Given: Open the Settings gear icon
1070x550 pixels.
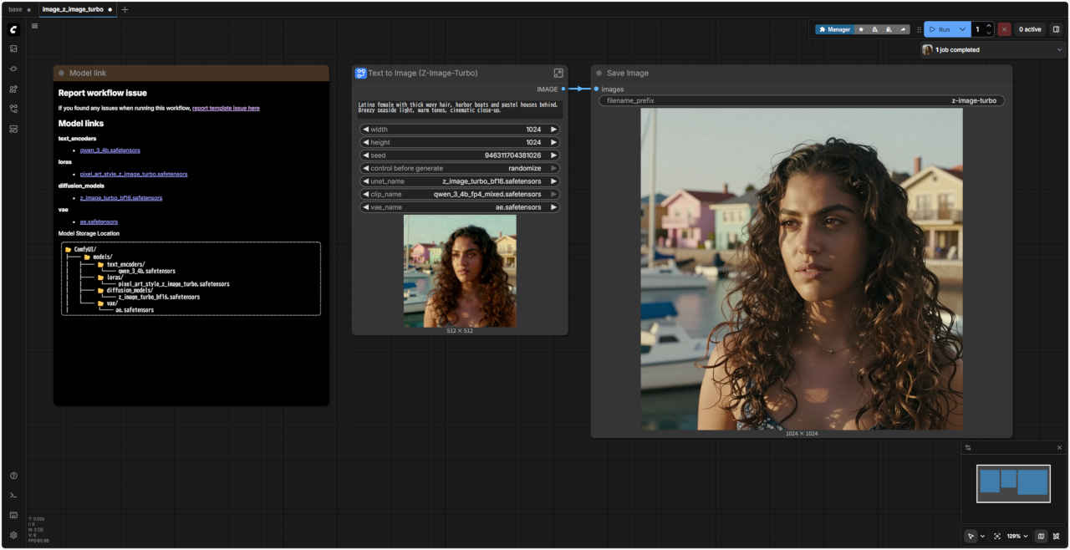Looking at the screenshot, I should (13, 535).
